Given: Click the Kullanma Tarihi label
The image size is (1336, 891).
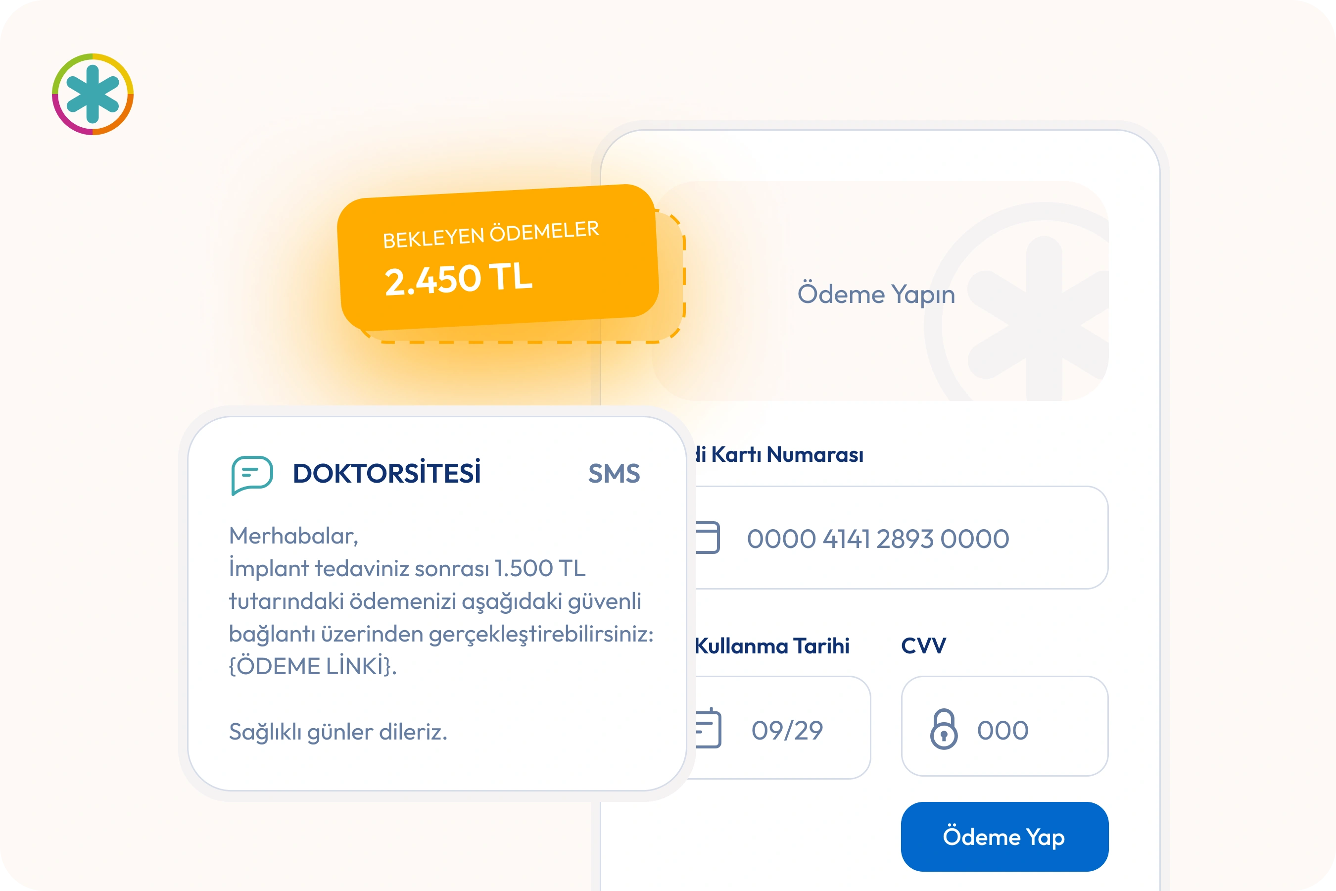Looking at the screenshot, I should click(x=772, y=646).
